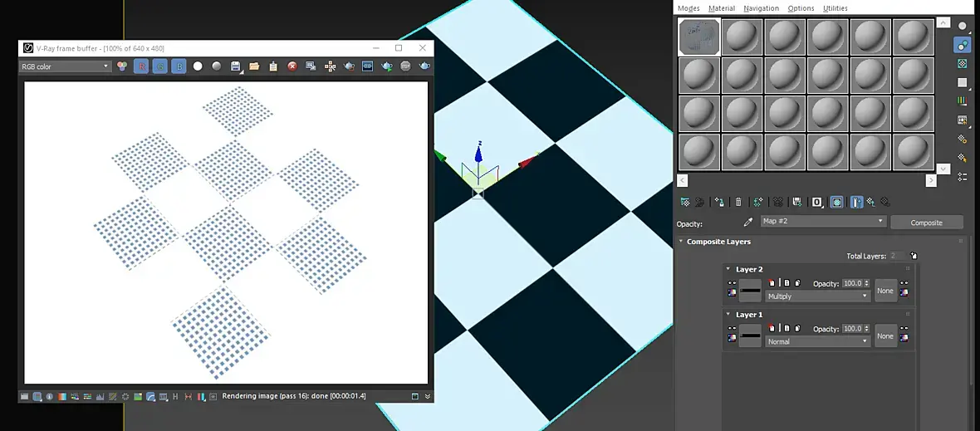Open the Options menu
The image size is (980, 431).
pos(801,8)
